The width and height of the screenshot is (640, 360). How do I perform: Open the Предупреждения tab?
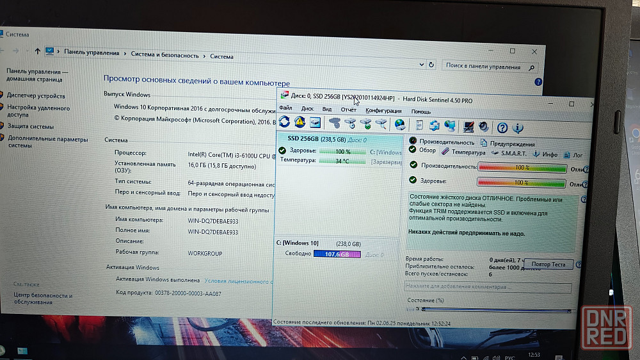pos(508,143)
